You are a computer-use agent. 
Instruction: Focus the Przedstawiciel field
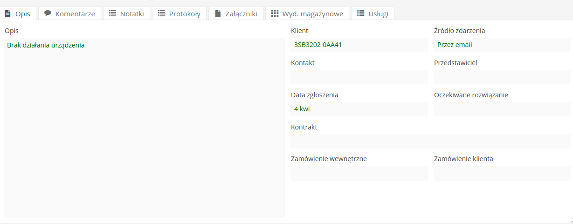click(502, 77)
